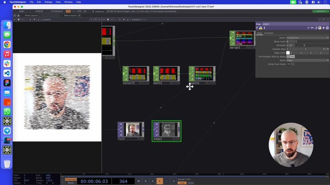Screen dimensions: 330x185
Task: Open WhatsApp from the dock
Action: tap(7, 111)
